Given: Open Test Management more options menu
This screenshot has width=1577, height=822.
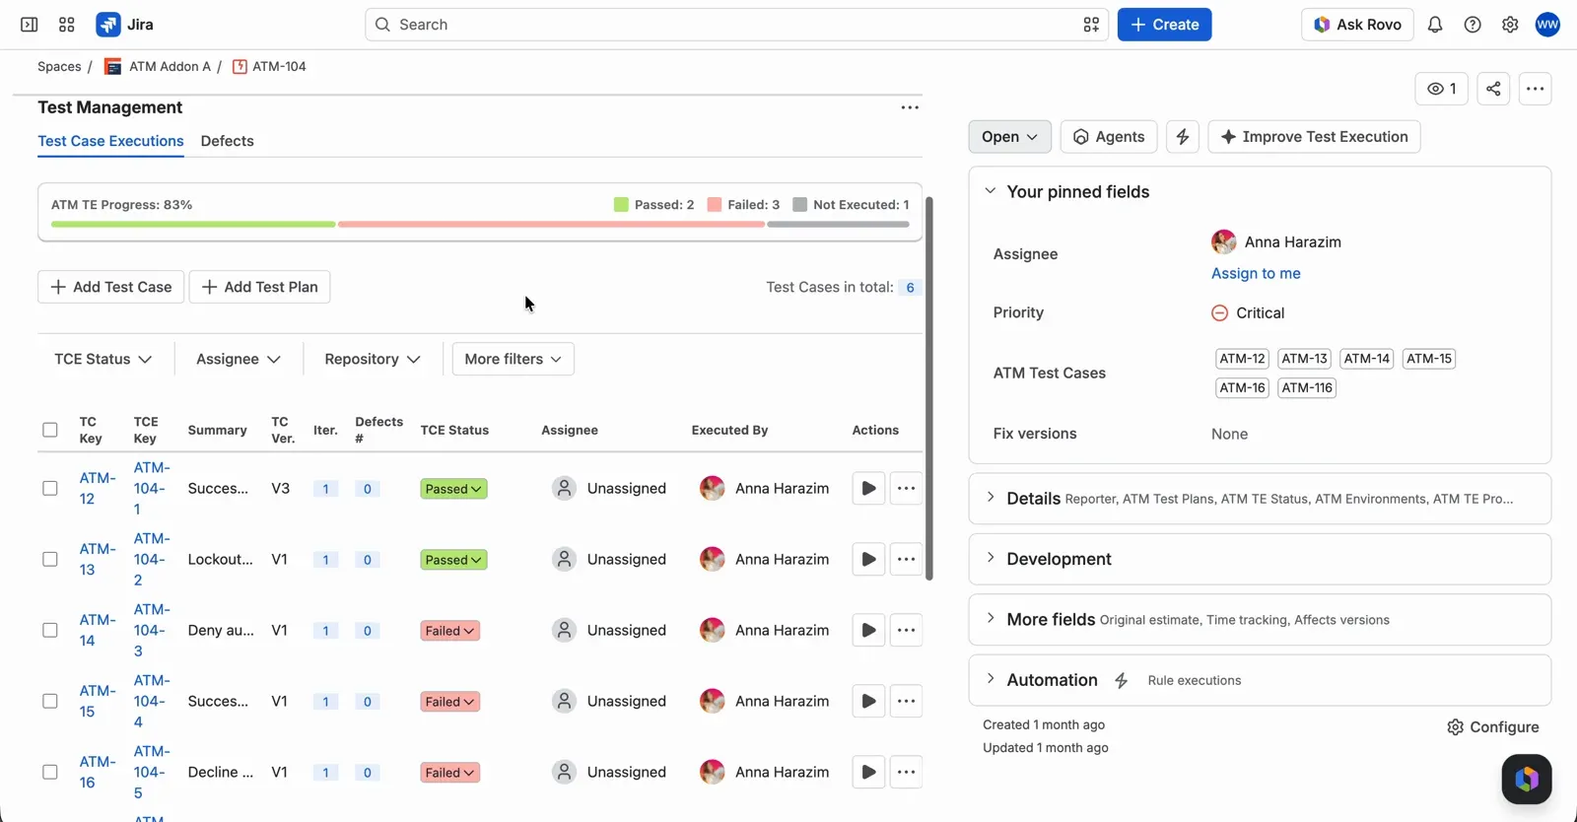Looking at the screenshot, I should (910, 107).
